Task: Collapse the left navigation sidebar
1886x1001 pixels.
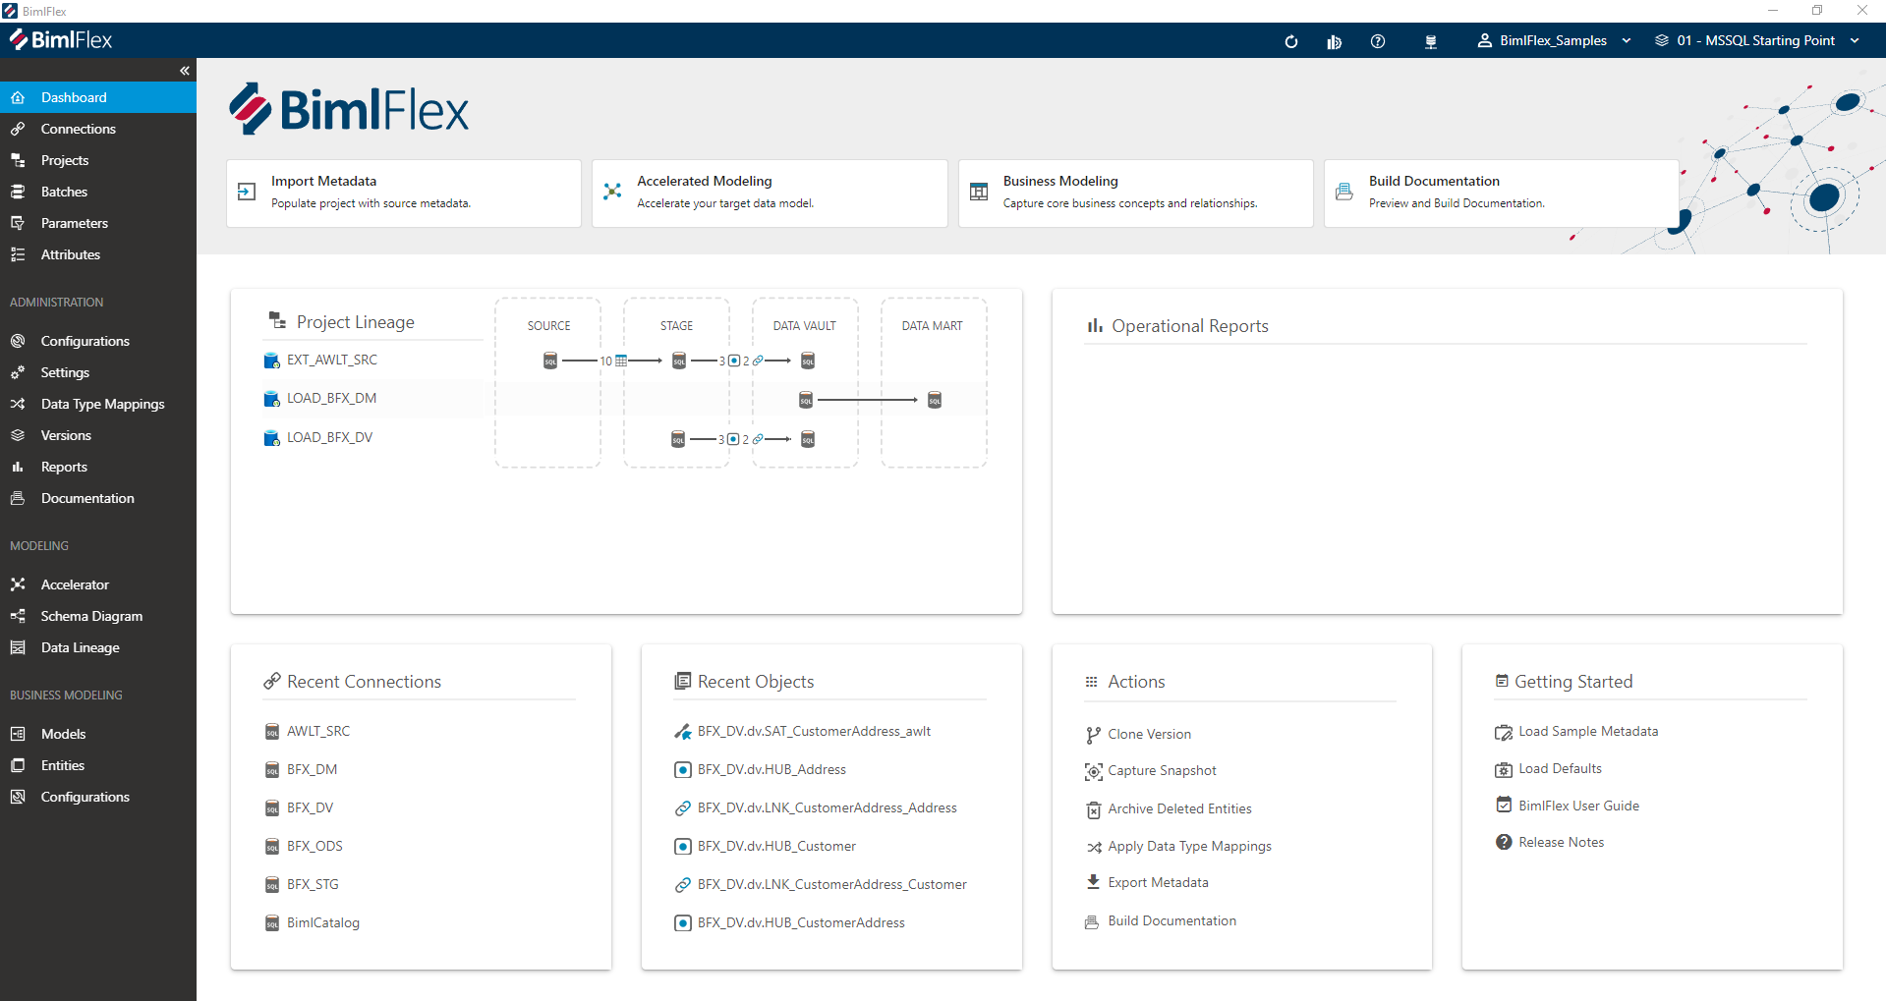Action: (184, 70)
